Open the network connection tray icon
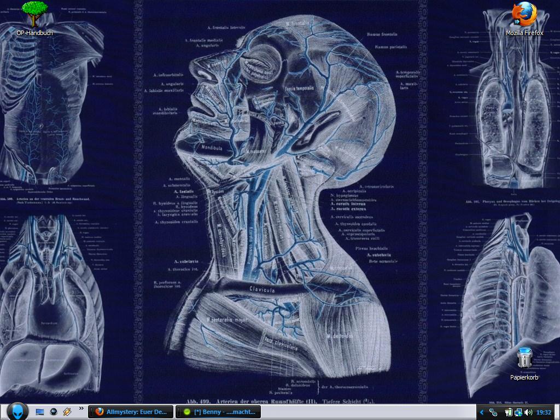 tap(518, 412)
